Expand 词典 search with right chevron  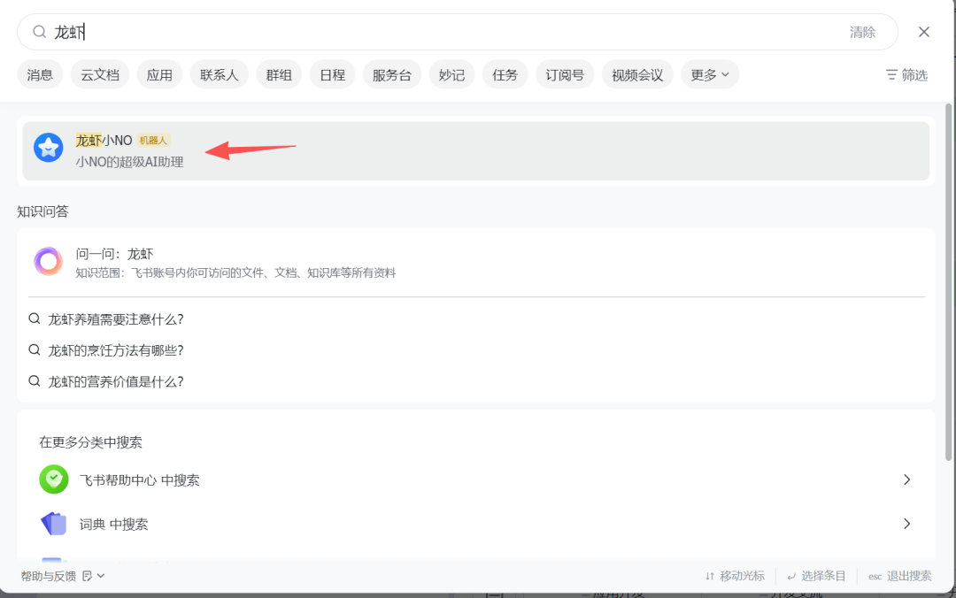(906, 524)
